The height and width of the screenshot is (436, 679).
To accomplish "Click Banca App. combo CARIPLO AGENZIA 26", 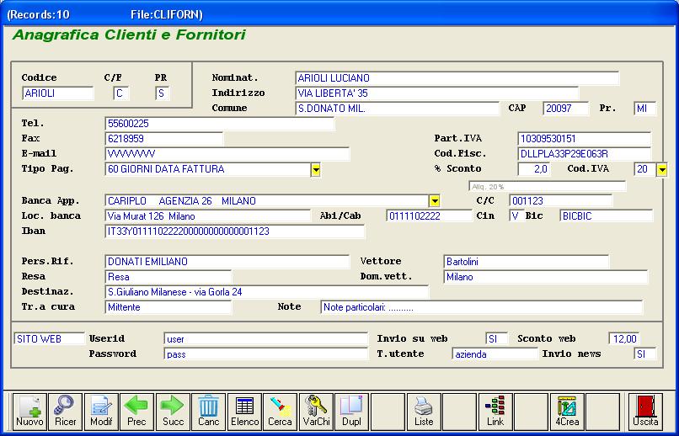I will pos(267,201).
